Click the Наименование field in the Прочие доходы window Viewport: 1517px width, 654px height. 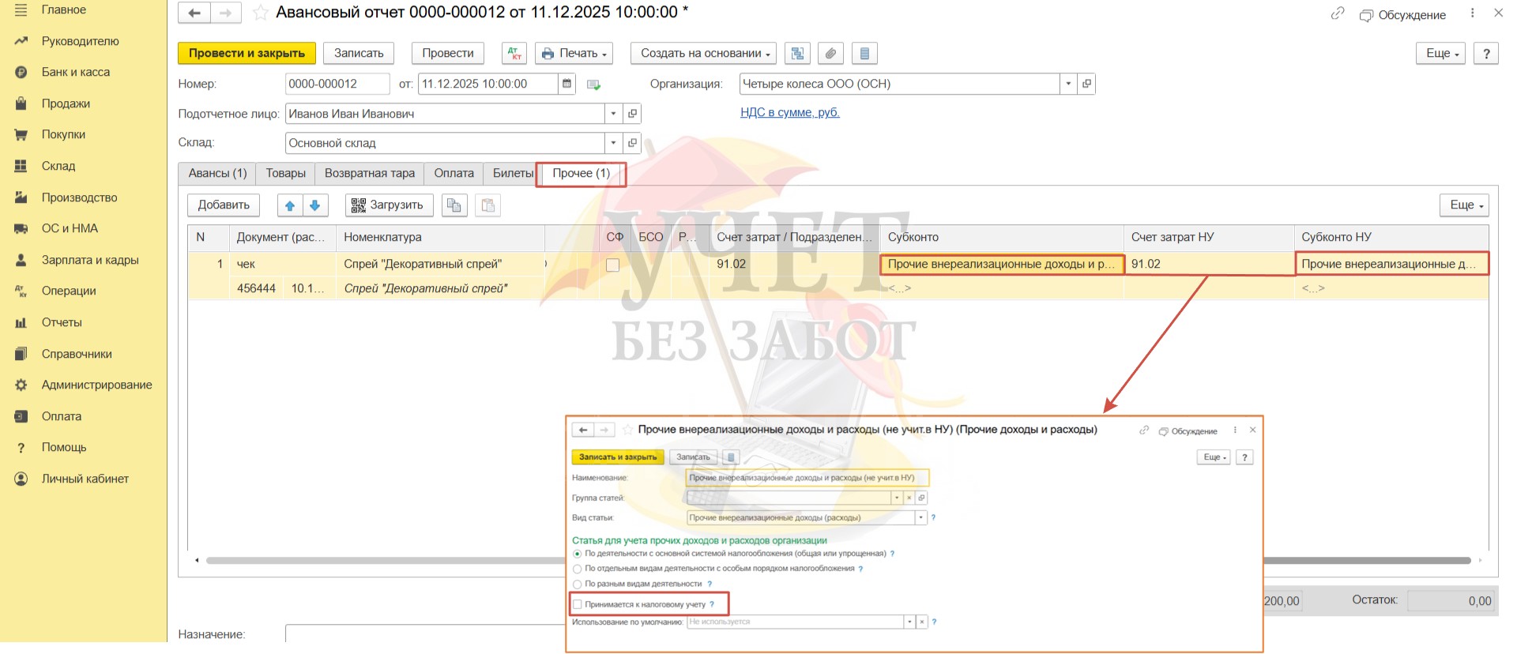[x=807, y=478]
